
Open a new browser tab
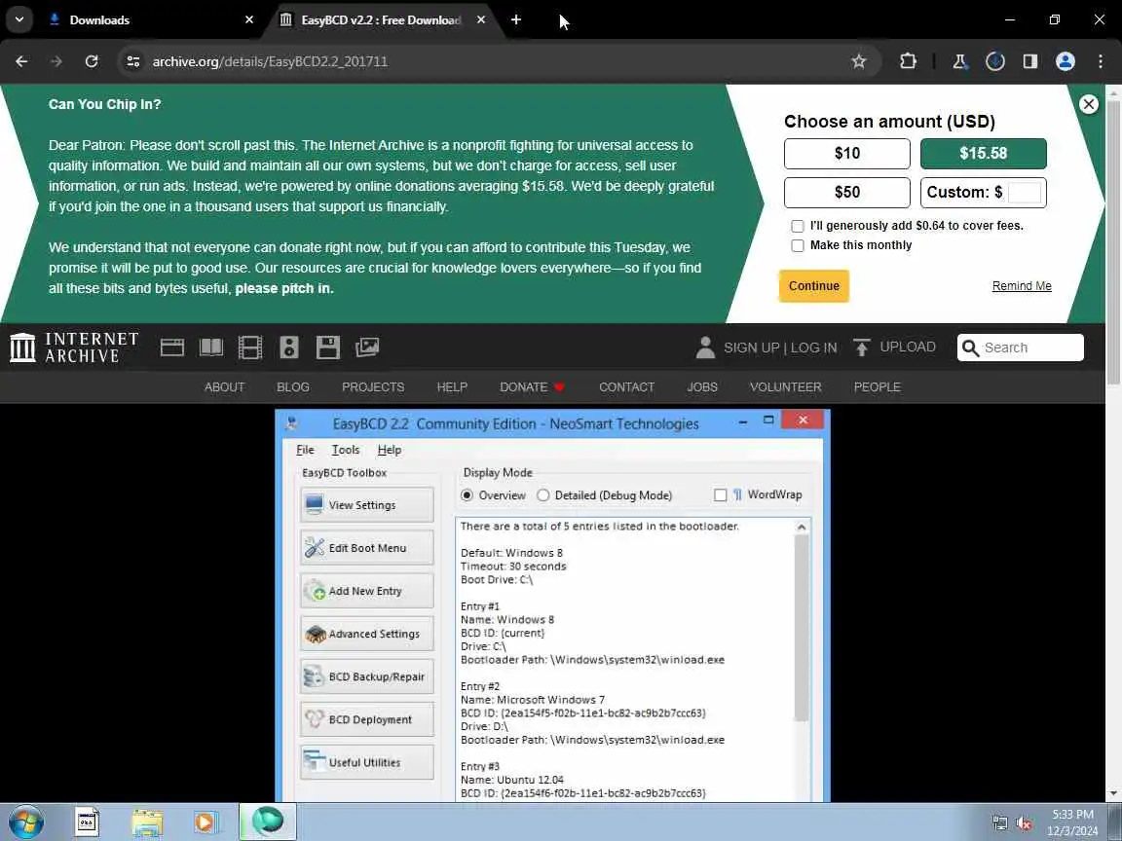[x=516, y=20]
